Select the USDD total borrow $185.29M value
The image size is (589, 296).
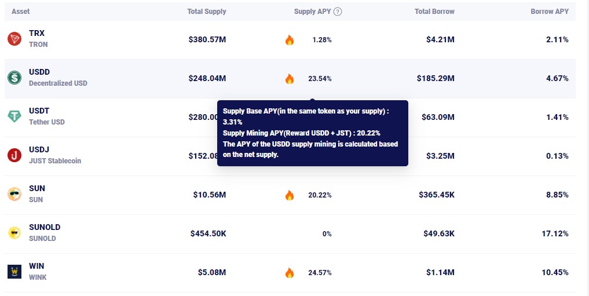[435, 78]
